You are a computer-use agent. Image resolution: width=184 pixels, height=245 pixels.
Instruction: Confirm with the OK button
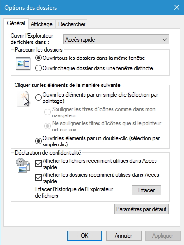click(x=85, y=236)
